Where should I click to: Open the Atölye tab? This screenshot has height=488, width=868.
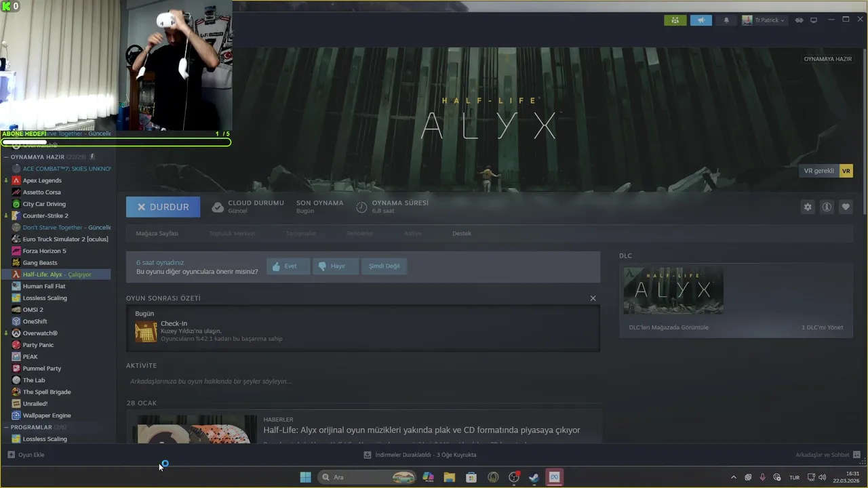pyautogui.click(x=413, y=233)
